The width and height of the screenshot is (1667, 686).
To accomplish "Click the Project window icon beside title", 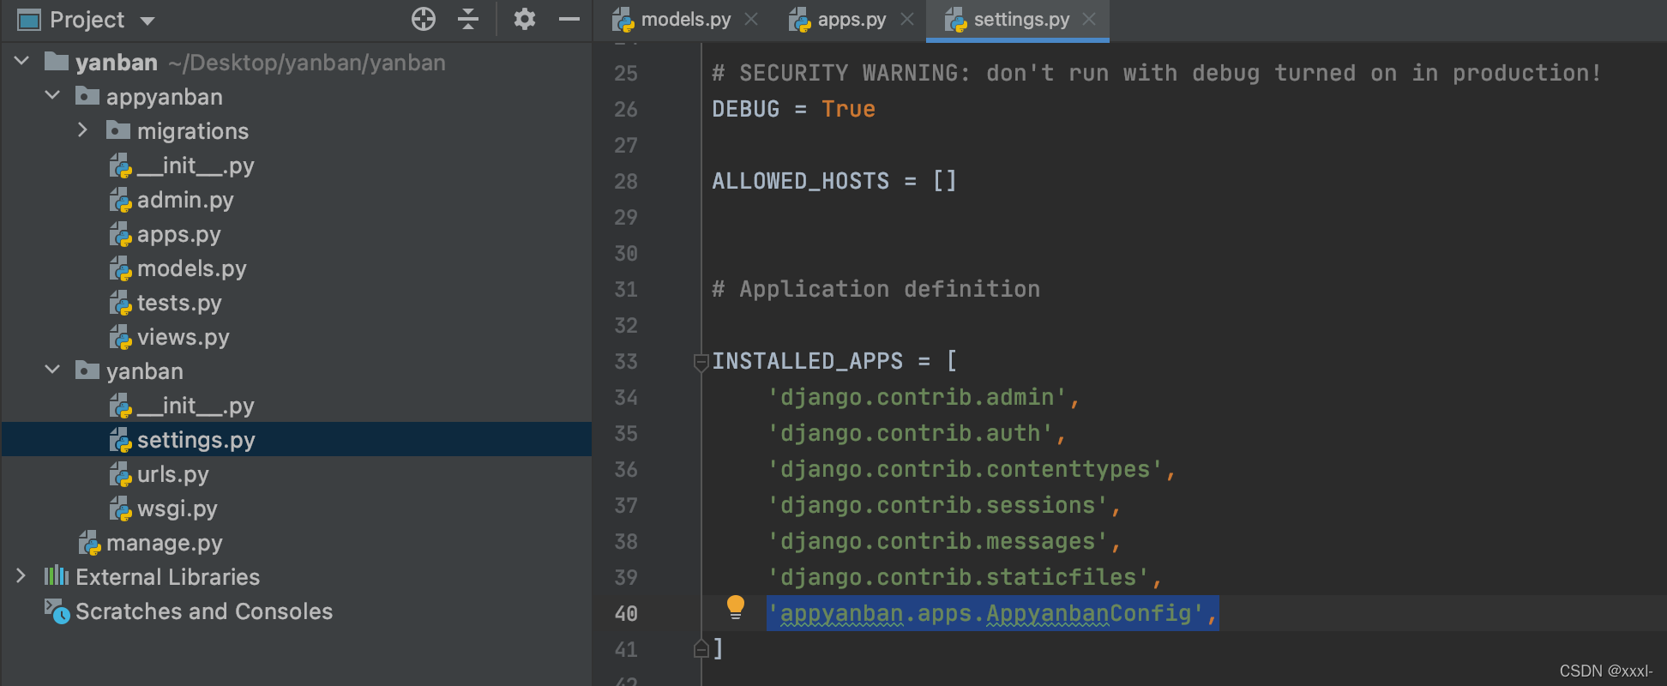I will point(29,20).
